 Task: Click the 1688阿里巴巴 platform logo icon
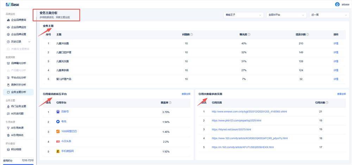pyautogui.click(x=58, y=131)
